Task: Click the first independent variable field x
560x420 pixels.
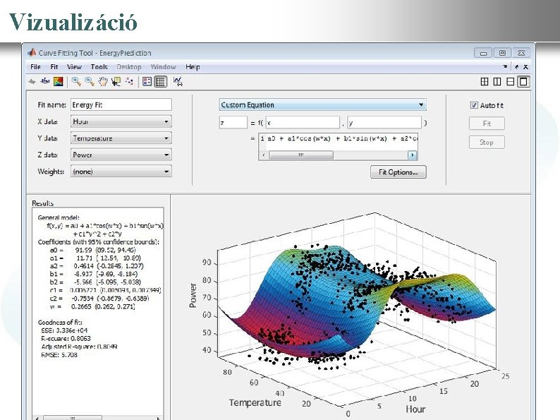Action: point(303,123)
